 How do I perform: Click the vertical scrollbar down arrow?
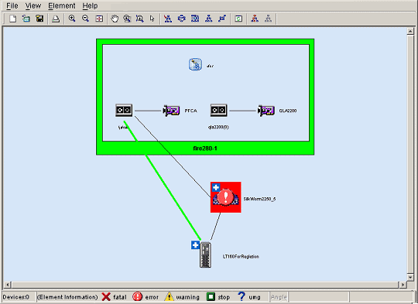[410, 277]
